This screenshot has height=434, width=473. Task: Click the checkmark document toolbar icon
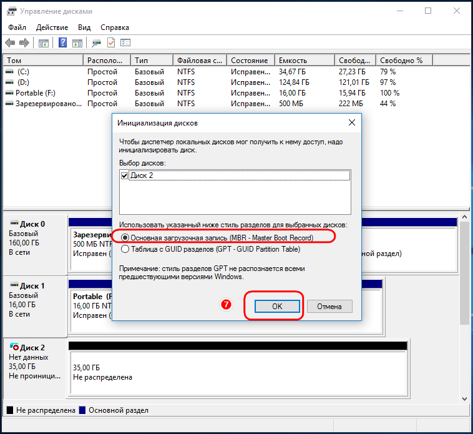pyautogui.click(x=111, y=43)
